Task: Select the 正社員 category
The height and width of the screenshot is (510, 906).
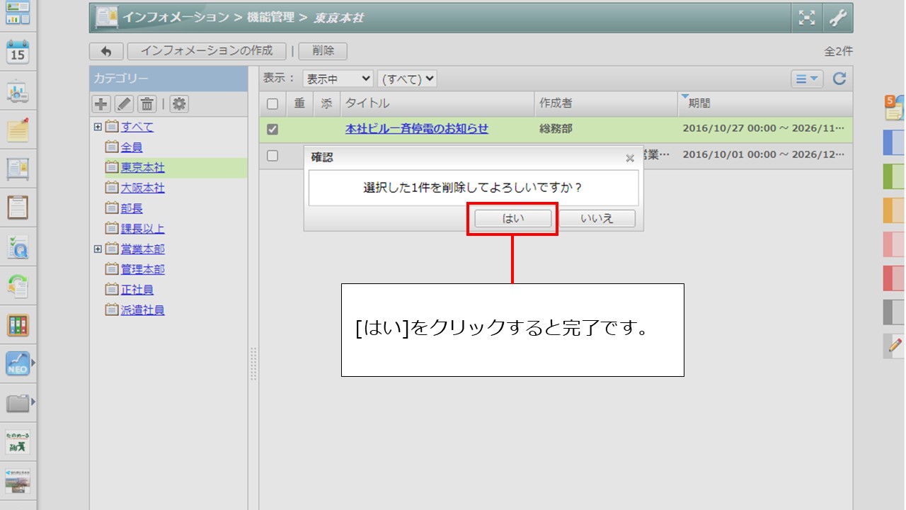Action: [x=137, y=290]
